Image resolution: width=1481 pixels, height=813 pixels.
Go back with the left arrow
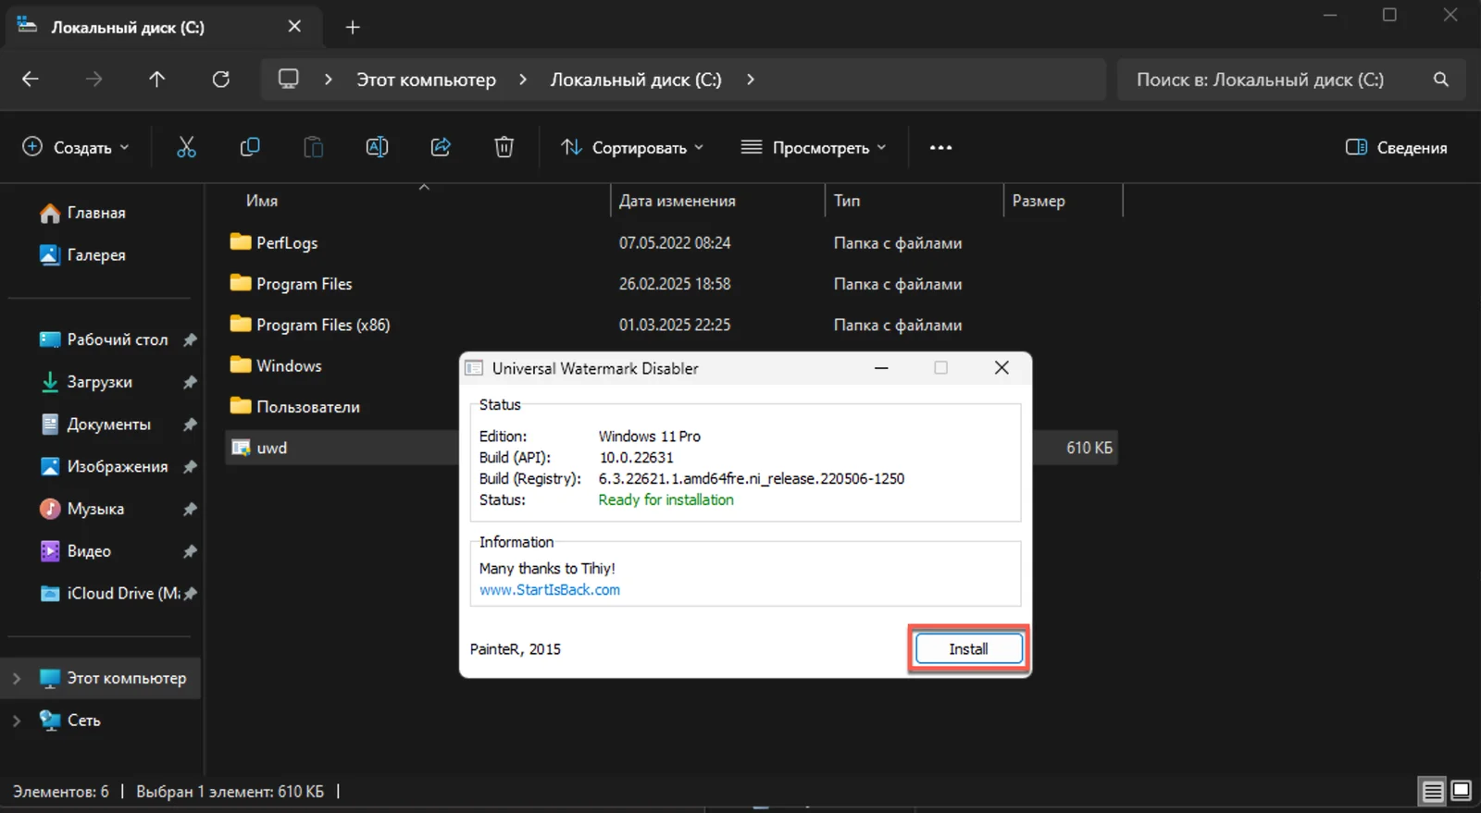tap(31, 80)
